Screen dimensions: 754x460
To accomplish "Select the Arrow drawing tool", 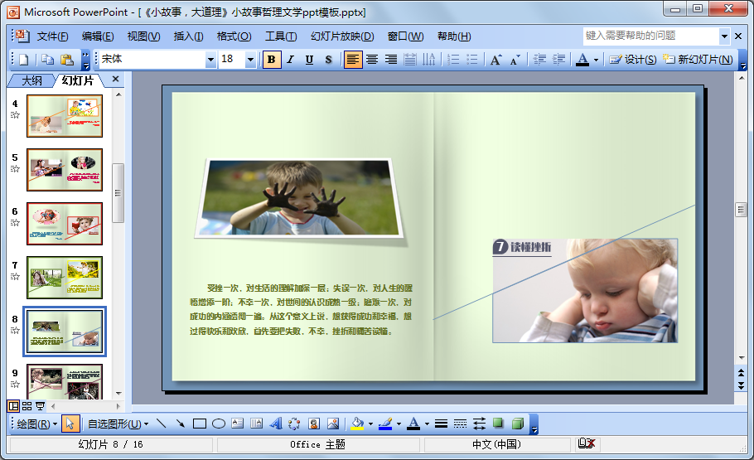I will [x=180, y=424].
